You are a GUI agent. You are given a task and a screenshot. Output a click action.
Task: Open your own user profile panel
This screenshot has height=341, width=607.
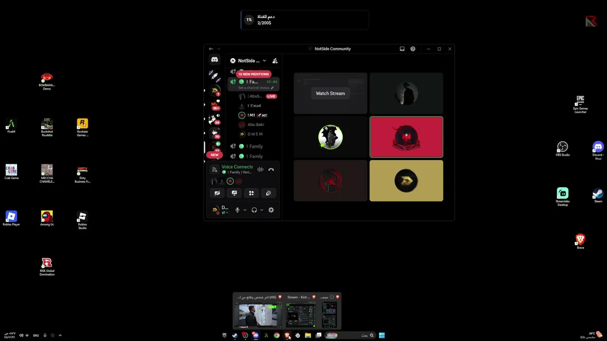(220, 210)
